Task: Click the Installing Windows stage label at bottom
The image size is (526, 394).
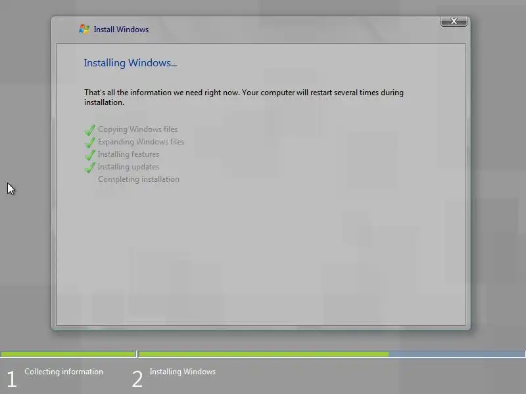Action: click(183, 372)
